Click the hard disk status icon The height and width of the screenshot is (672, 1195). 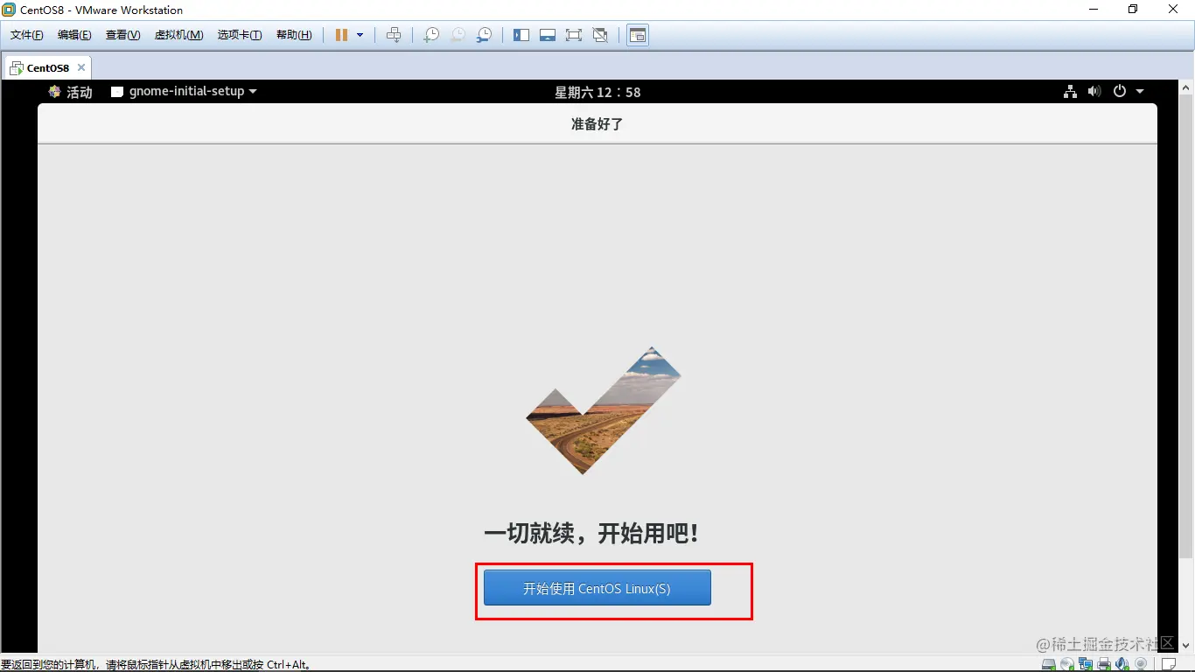click(x=1049, y=664)
